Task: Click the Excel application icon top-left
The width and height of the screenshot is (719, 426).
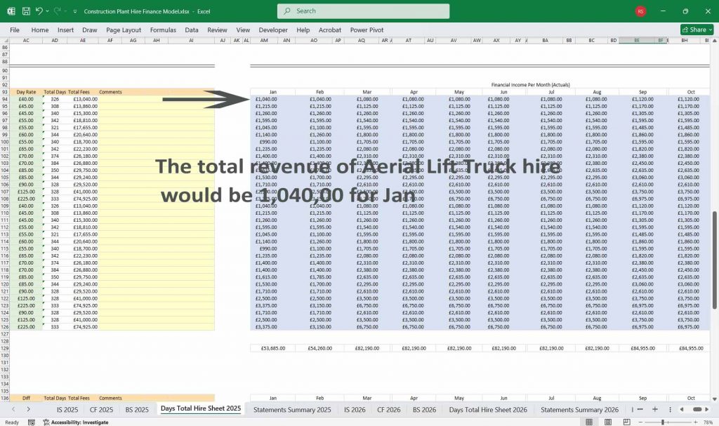Action: [11, 11]
